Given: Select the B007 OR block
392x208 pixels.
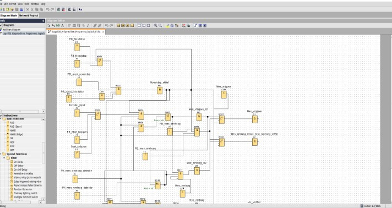Looking at the screenshot, I should [x=221, y=119].
